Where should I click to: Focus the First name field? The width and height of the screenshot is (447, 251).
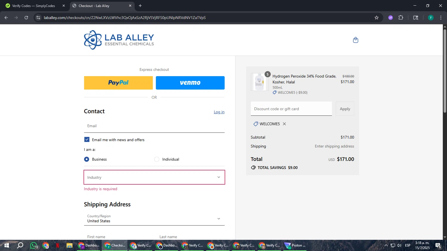click(118, 237)
